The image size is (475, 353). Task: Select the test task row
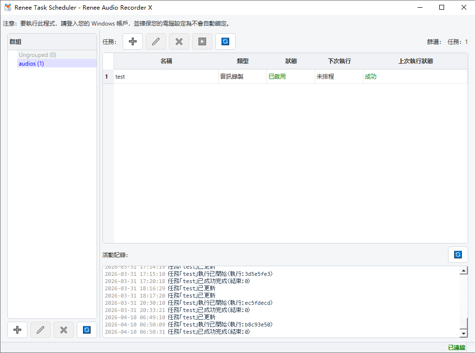tap(291, 77)
